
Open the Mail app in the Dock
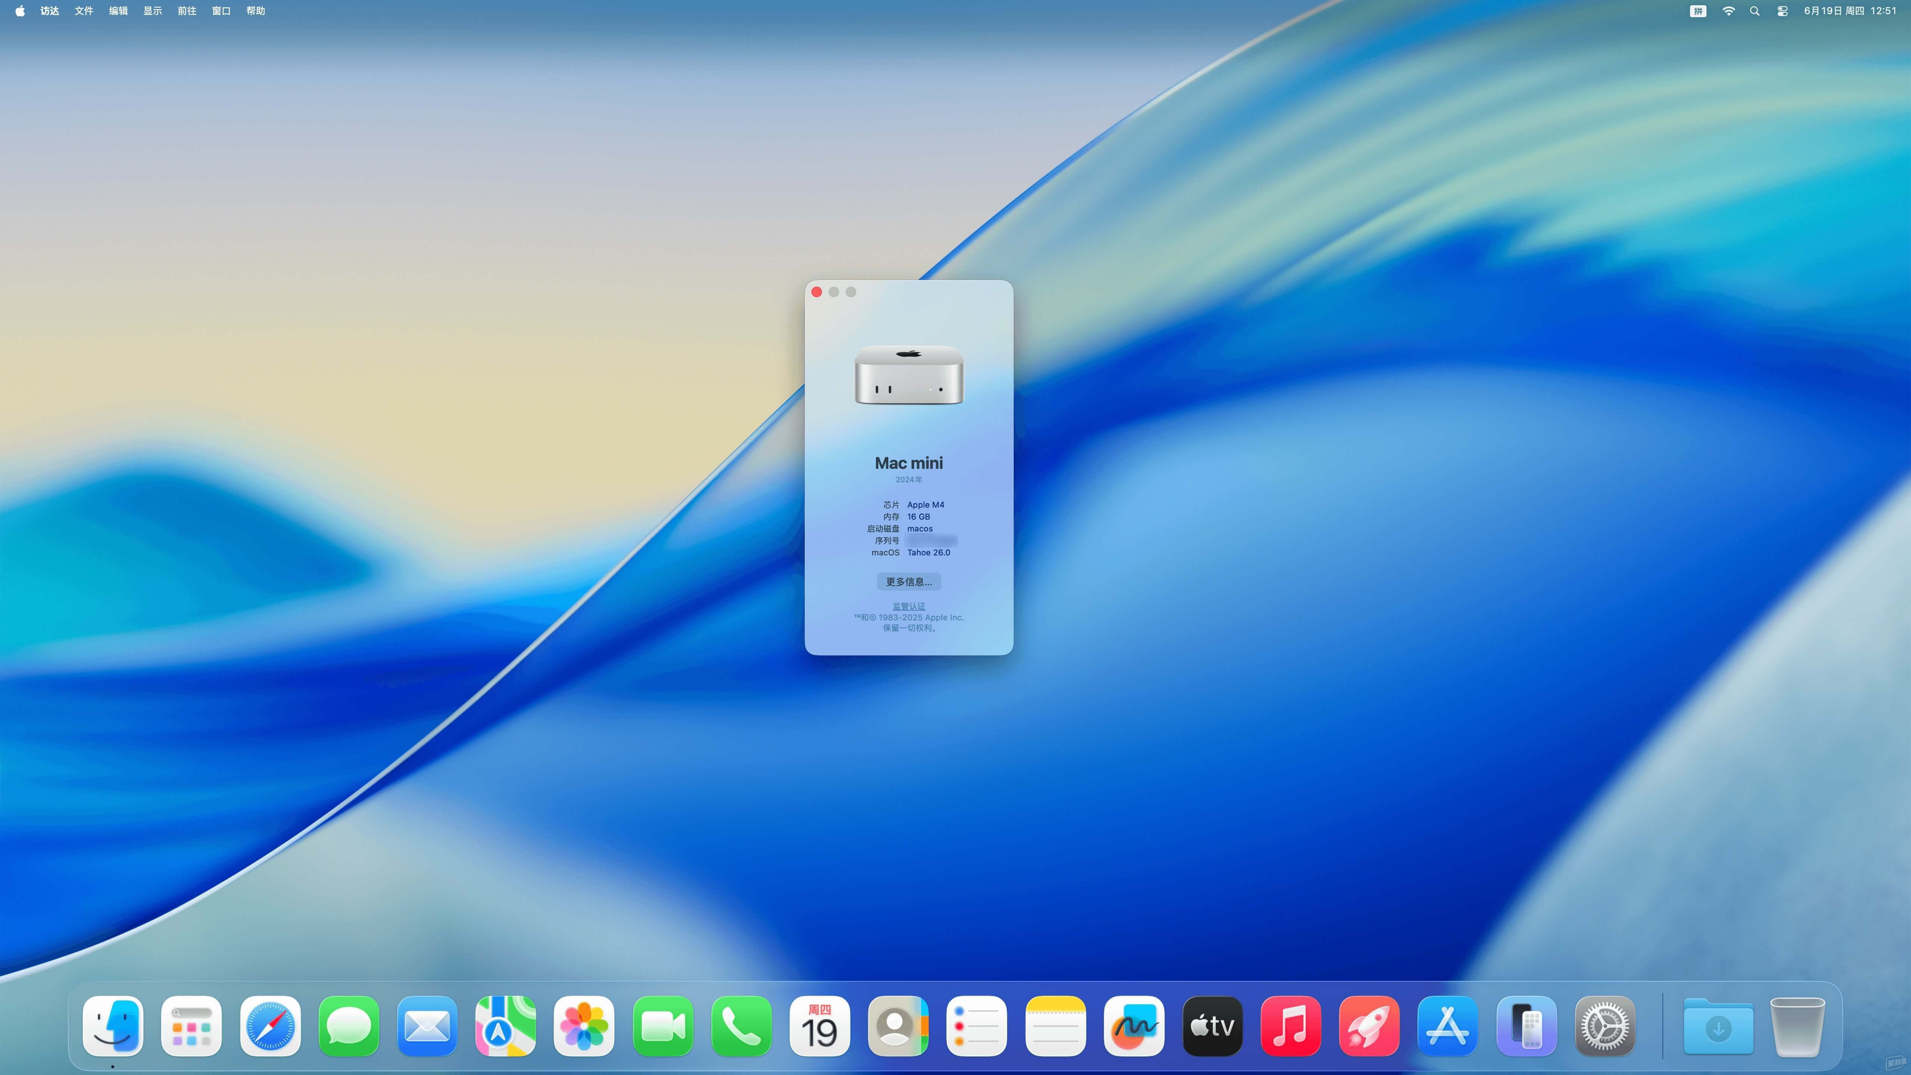(x=427, y=1026)
